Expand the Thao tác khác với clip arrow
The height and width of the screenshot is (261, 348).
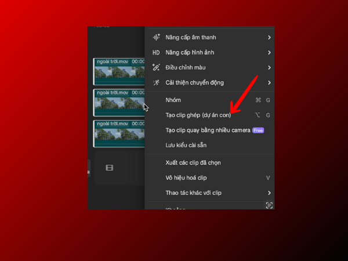269,193
